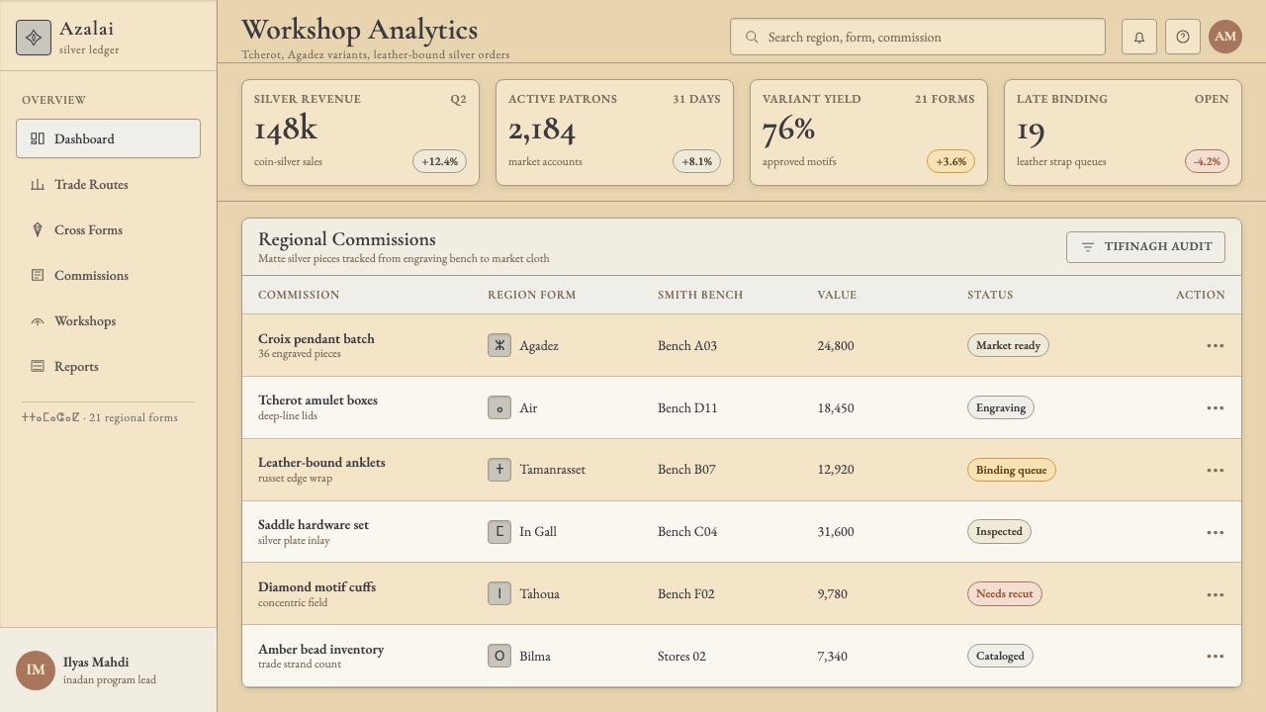Click the Azalai logo icon
Viewport: 1266px width, 712px height.
pyautogui.click(x=34, y=38)
